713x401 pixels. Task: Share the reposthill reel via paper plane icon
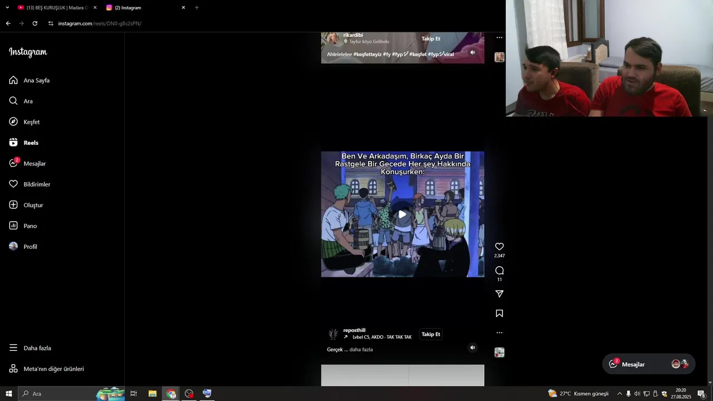tap(499, 294)
